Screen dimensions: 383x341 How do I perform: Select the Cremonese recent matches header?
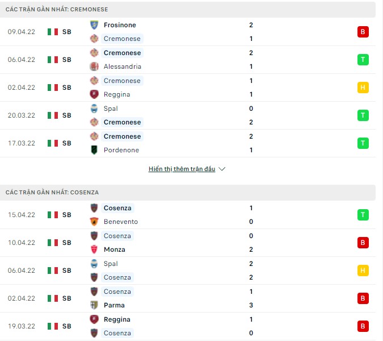[x=57, y=10]
